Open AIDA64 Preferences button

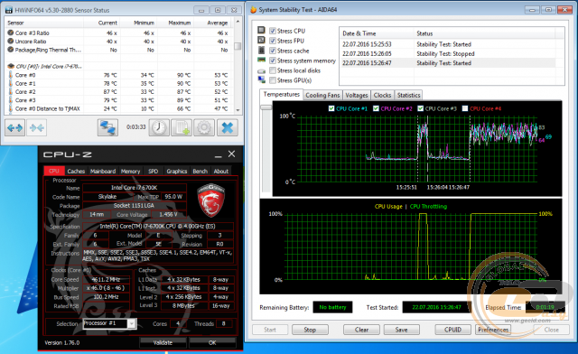click(493, 330)
